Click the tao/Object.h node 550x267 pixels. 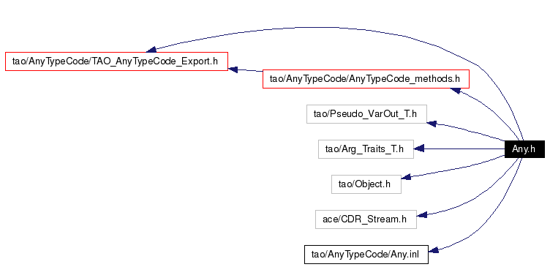pos(366,184)
